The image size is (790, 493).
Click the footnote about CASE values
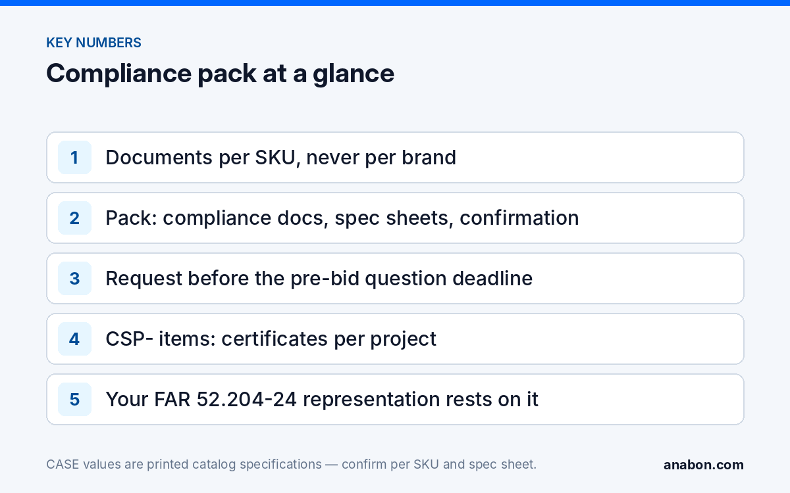292,465
